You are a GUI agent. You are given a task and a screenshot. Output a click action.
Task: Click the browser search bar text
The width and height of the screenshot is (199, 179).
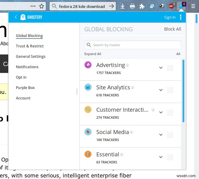pyautogui.click(x=82, y=6)
